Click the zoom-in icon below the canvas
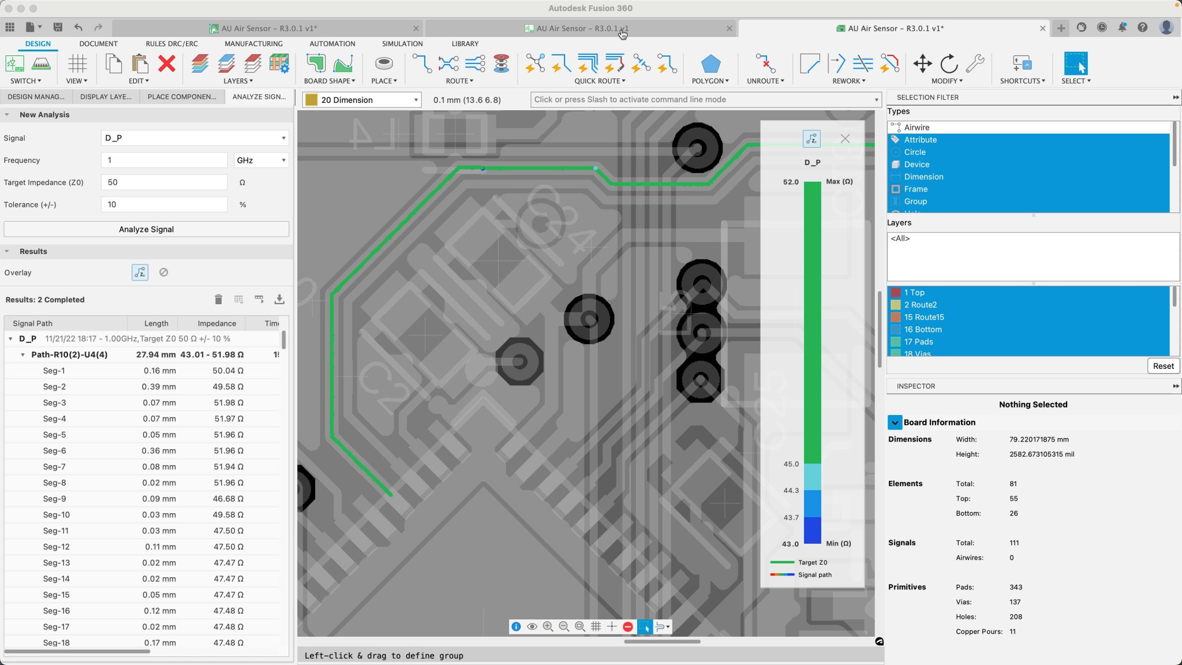The width and height of the screenshot is (1182, 665). pyautogui.click(x=548, y=626)
